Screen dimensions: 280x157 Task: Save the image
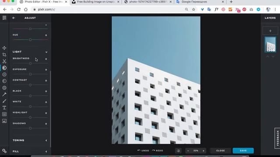tap(243, 150)
